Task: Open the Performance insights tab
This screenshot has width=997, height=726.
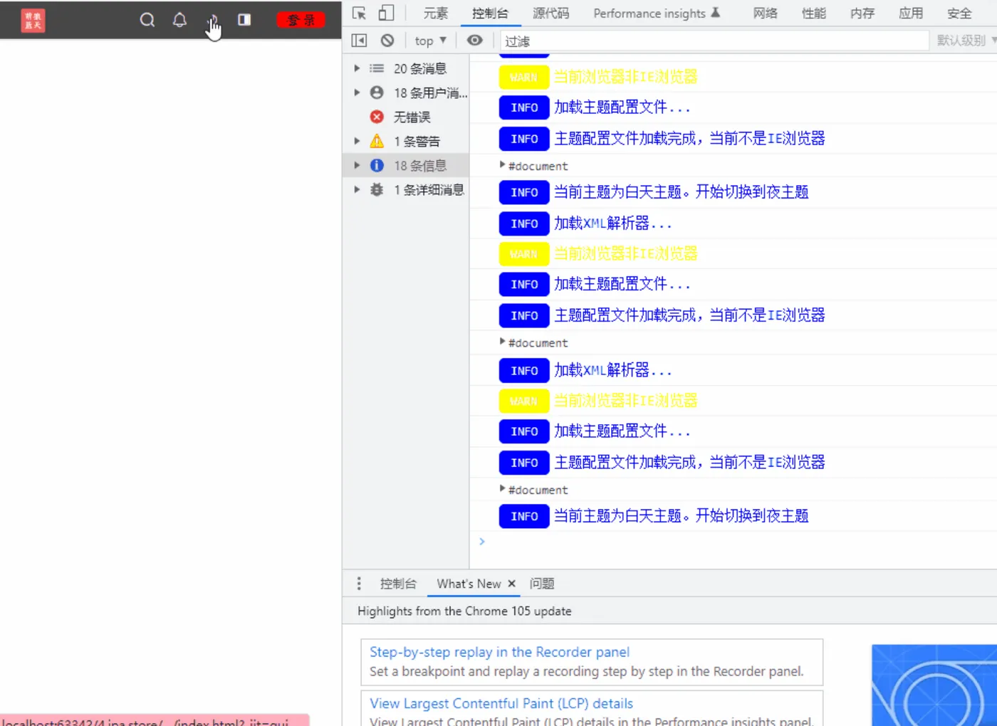Action: [657, 14]
